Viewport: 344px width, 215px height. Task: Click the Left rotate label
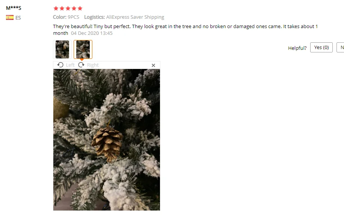[x=70, y=65]
